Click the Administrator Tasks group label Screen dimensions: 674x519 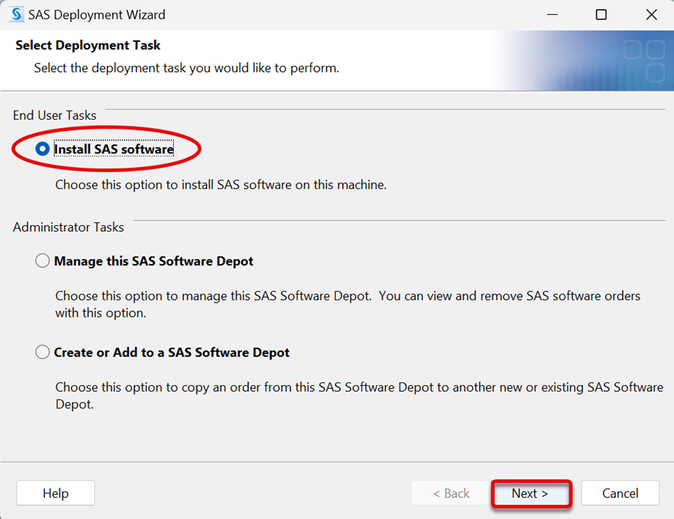click(68, 227)
